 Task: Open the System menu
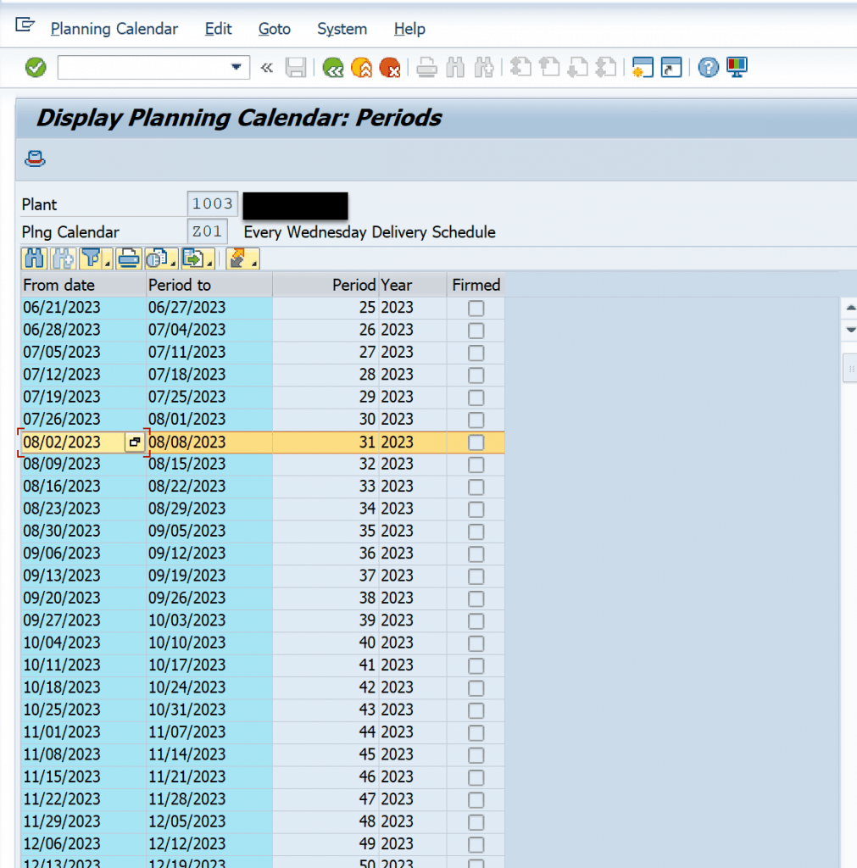342,29
